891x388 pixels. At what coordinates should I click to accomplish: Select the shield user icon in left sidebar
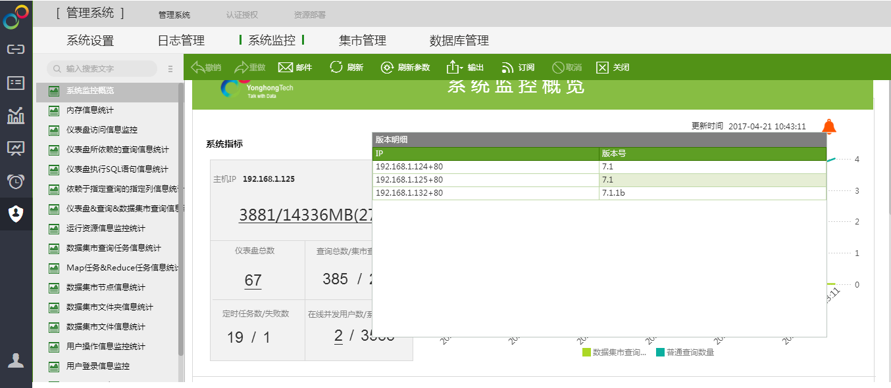[x=16, y=214]
